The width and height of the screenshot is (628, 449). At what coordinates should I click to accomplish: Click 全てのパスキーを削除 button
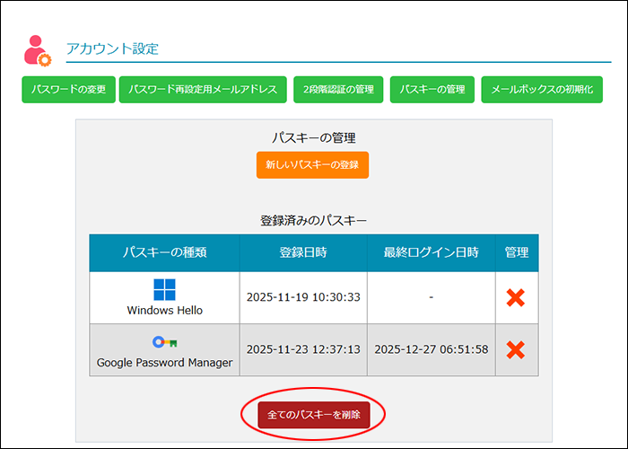coord(314,415)
